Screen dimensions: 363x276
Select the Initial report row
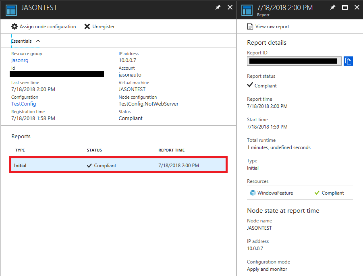point(118,165)
